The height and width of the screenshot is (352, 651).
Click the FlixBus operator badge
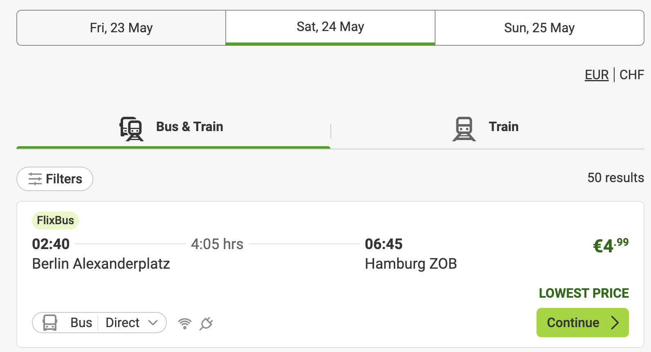click(x=55, y=221)
